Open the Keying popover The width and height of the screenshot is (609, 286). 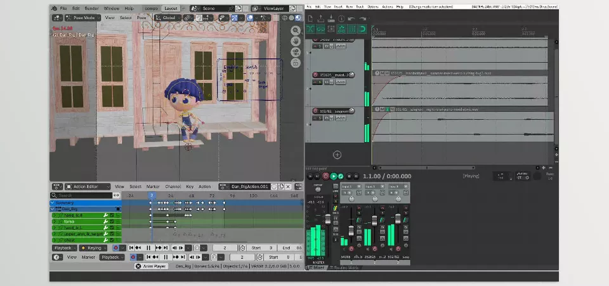(93, 247)
